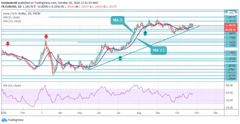Image resolution: width=240 pixels, height=124 pixels.
Task: Click the 1.08700 price level label
Action: click(231, 66)
